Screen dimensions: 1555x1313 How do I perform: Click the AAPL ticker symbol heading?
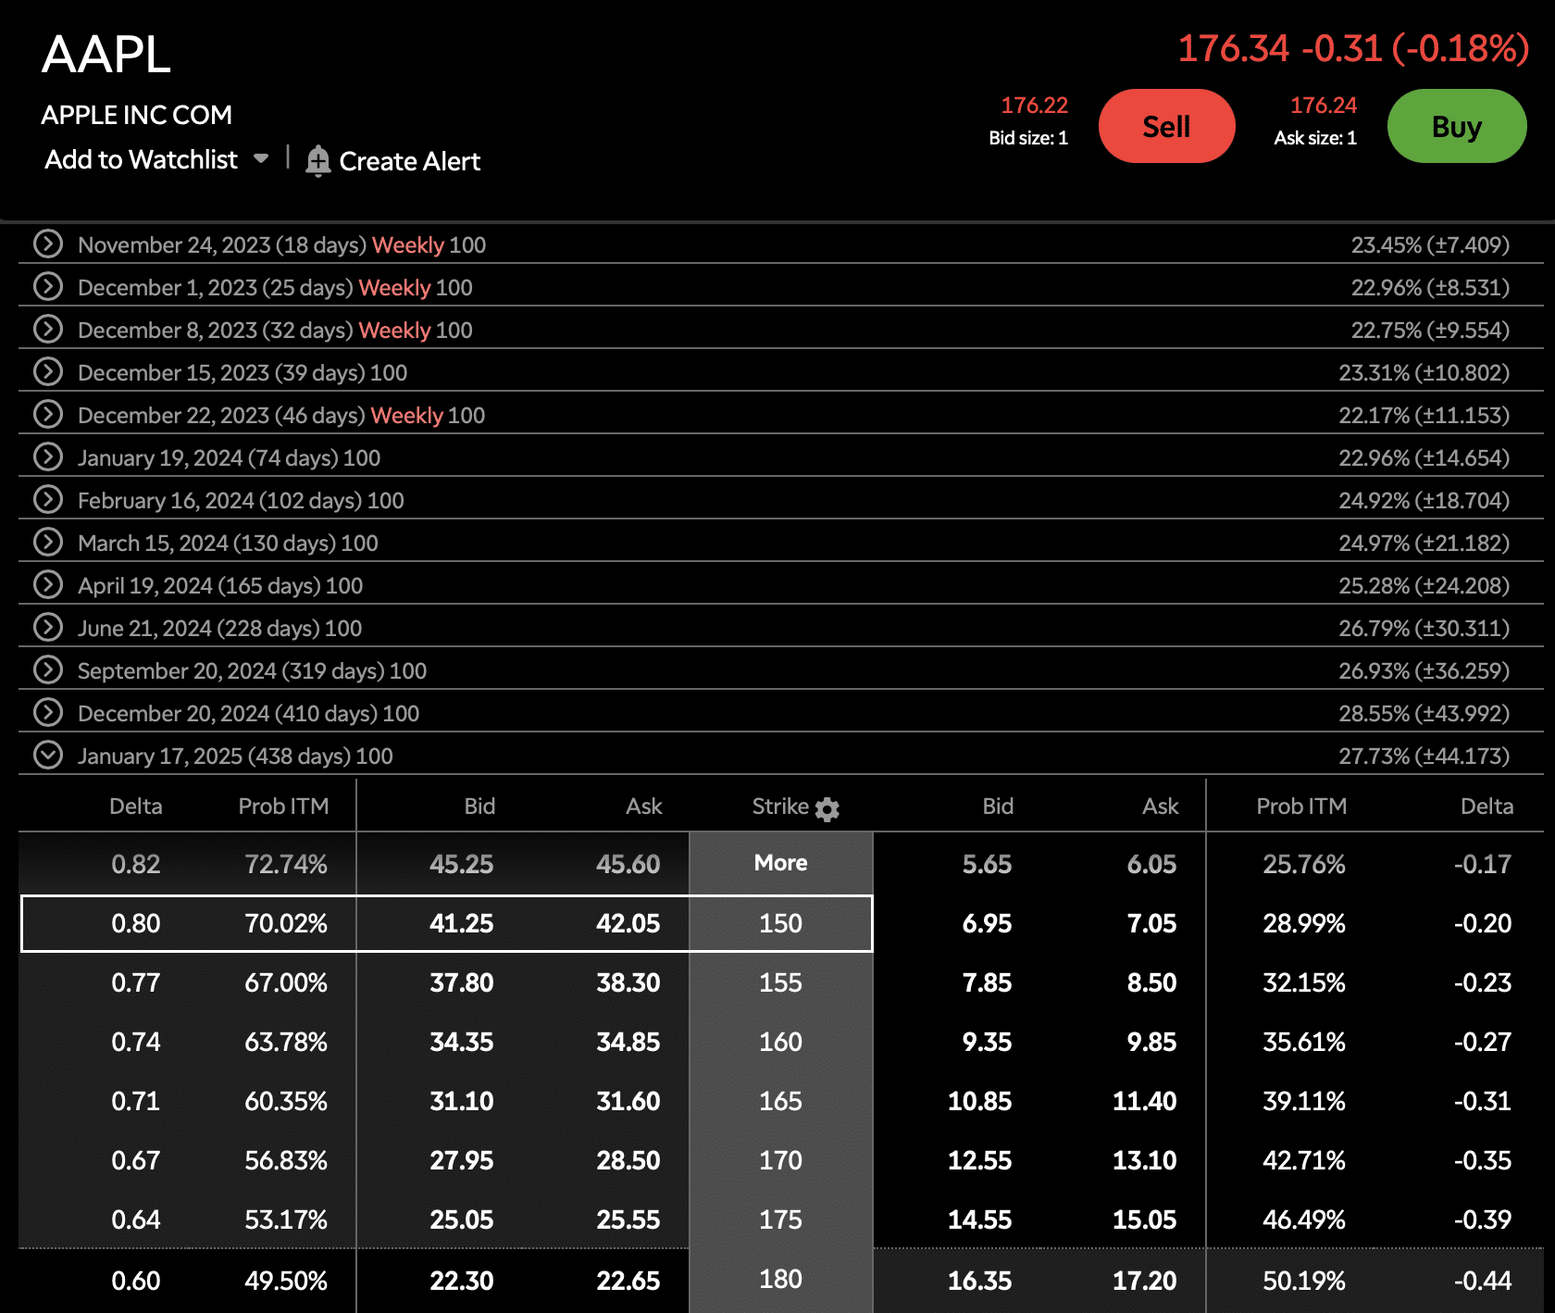pos(106,54)
